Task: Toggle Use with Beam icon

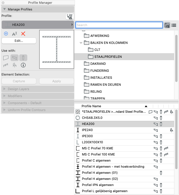Action: click(x=15, y=58)
